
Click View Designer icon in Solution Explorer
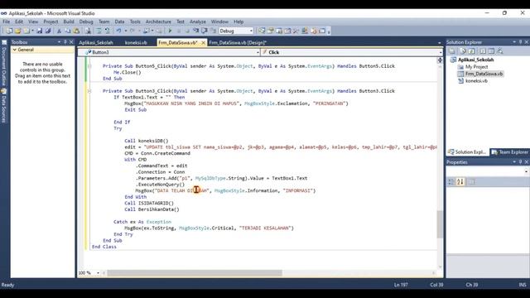tap(491, 51)
